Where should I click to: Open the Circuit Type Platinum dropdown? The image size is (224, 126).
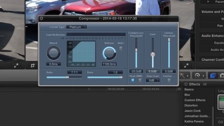(77, 27)
